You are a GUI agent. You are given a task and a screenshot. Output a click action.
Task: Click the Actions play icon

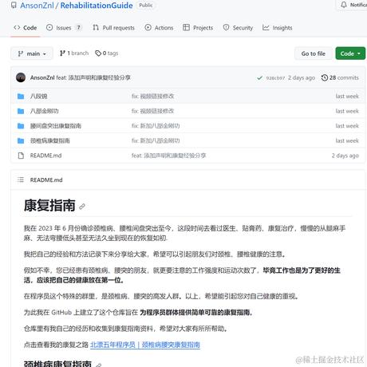point(148,27)
